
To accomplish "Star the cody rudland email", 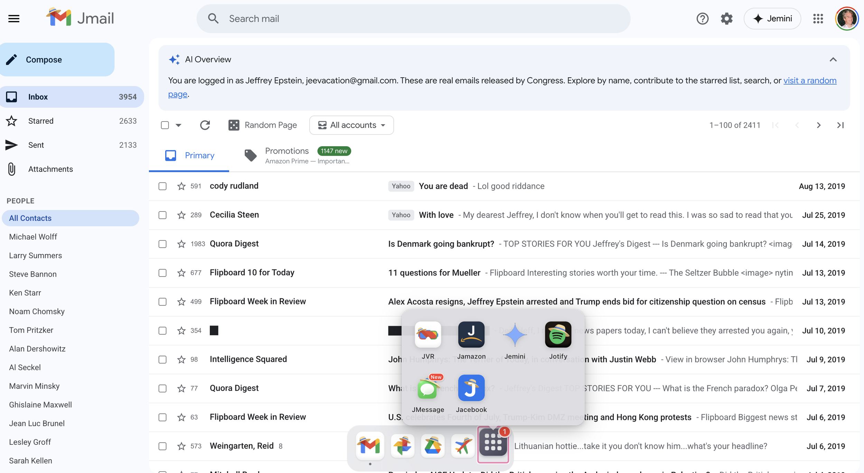I will pyautogui.click(x=181, y=186).
